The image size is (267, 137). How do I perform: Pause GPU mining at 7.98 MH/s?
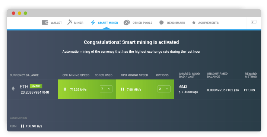pyautogui.click(x=123, y=89)
